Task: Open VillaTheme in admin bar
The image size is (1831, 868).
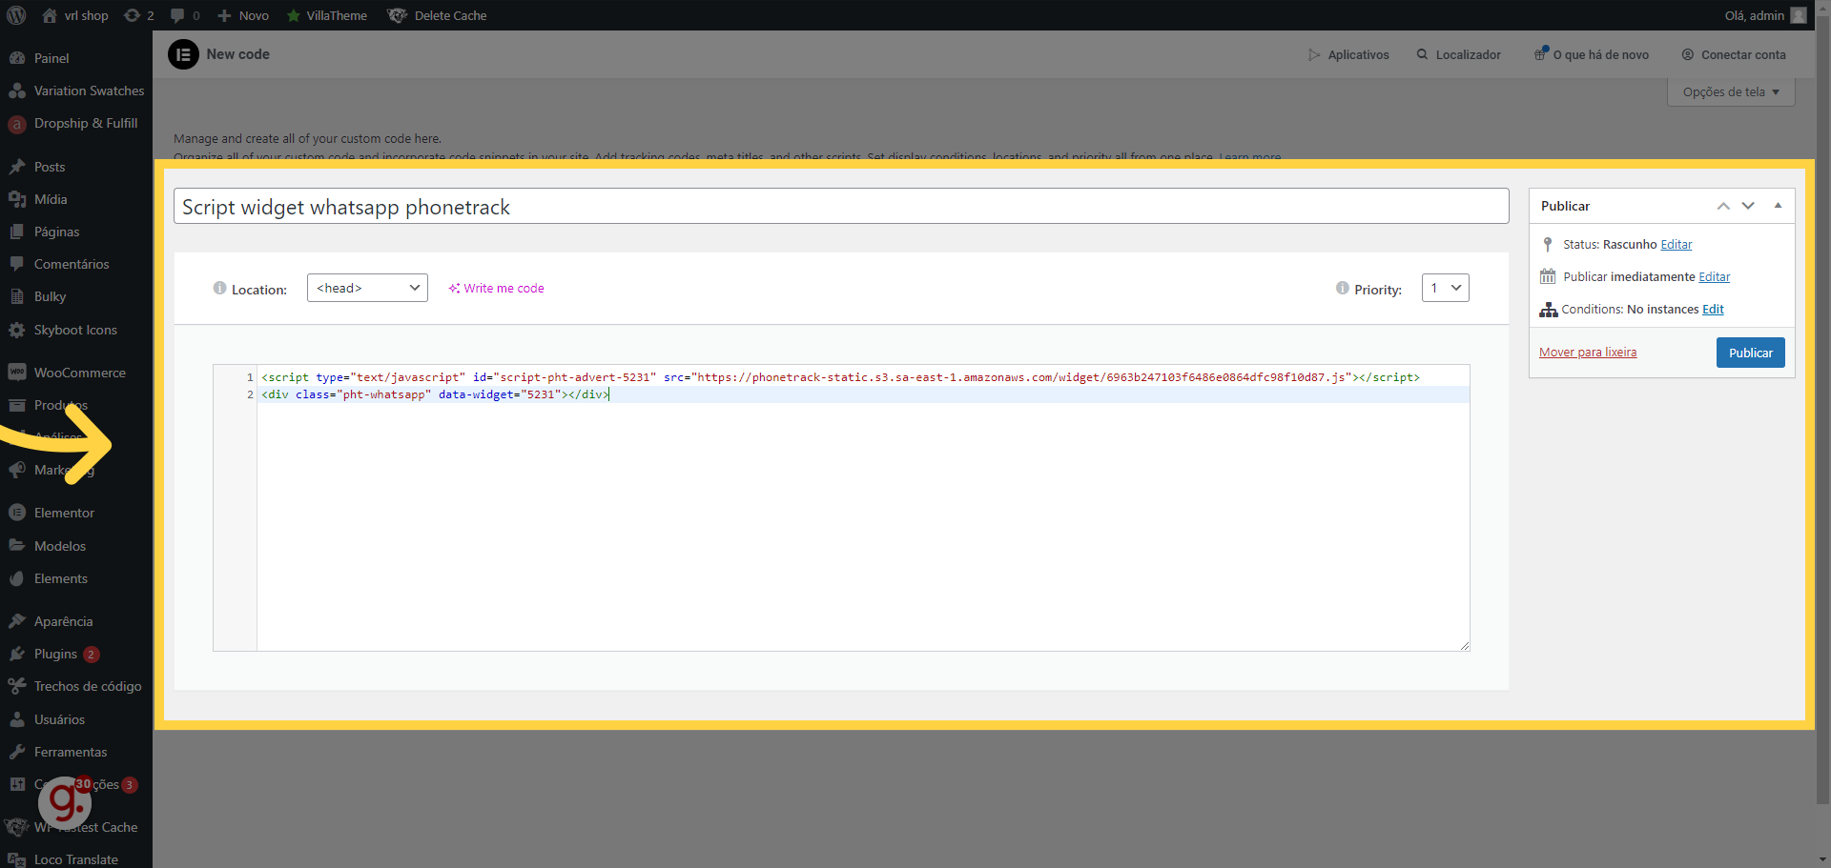Action: 327,15
